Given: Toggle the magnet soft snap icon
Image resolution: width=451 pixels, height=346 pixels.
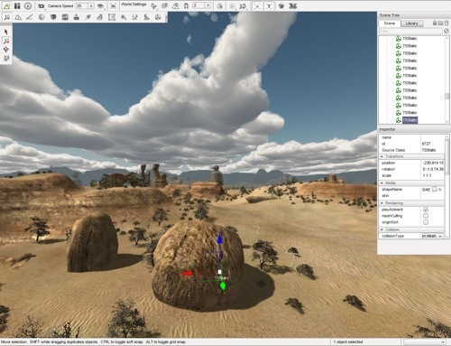Looking at the screenshot, I should pos(186,6).
